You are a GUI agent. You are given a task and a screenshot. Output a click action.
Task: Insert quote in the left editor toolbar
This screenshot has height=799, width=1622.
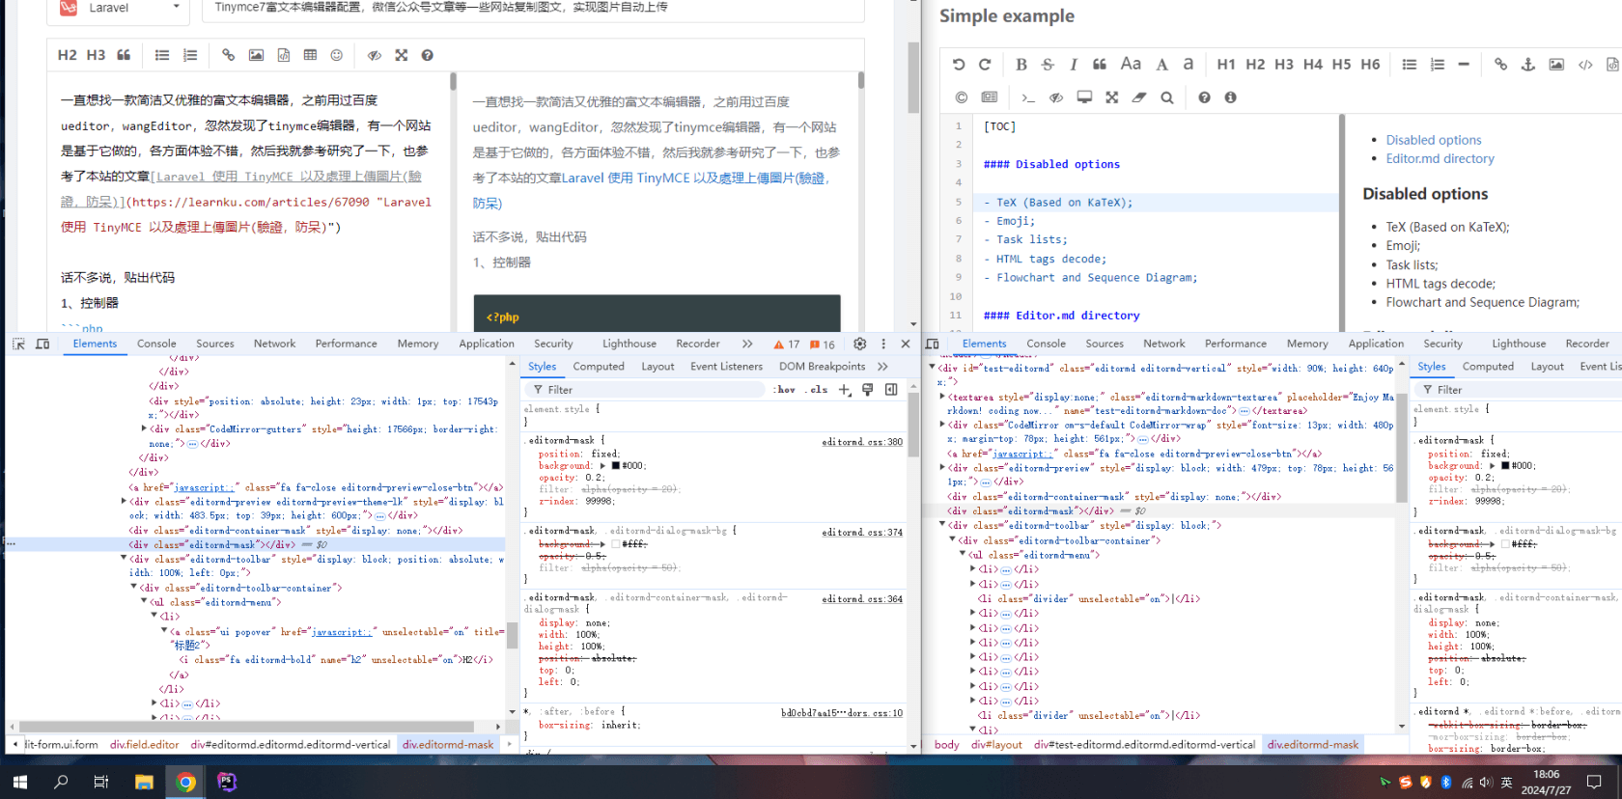(x=124, y=55)
